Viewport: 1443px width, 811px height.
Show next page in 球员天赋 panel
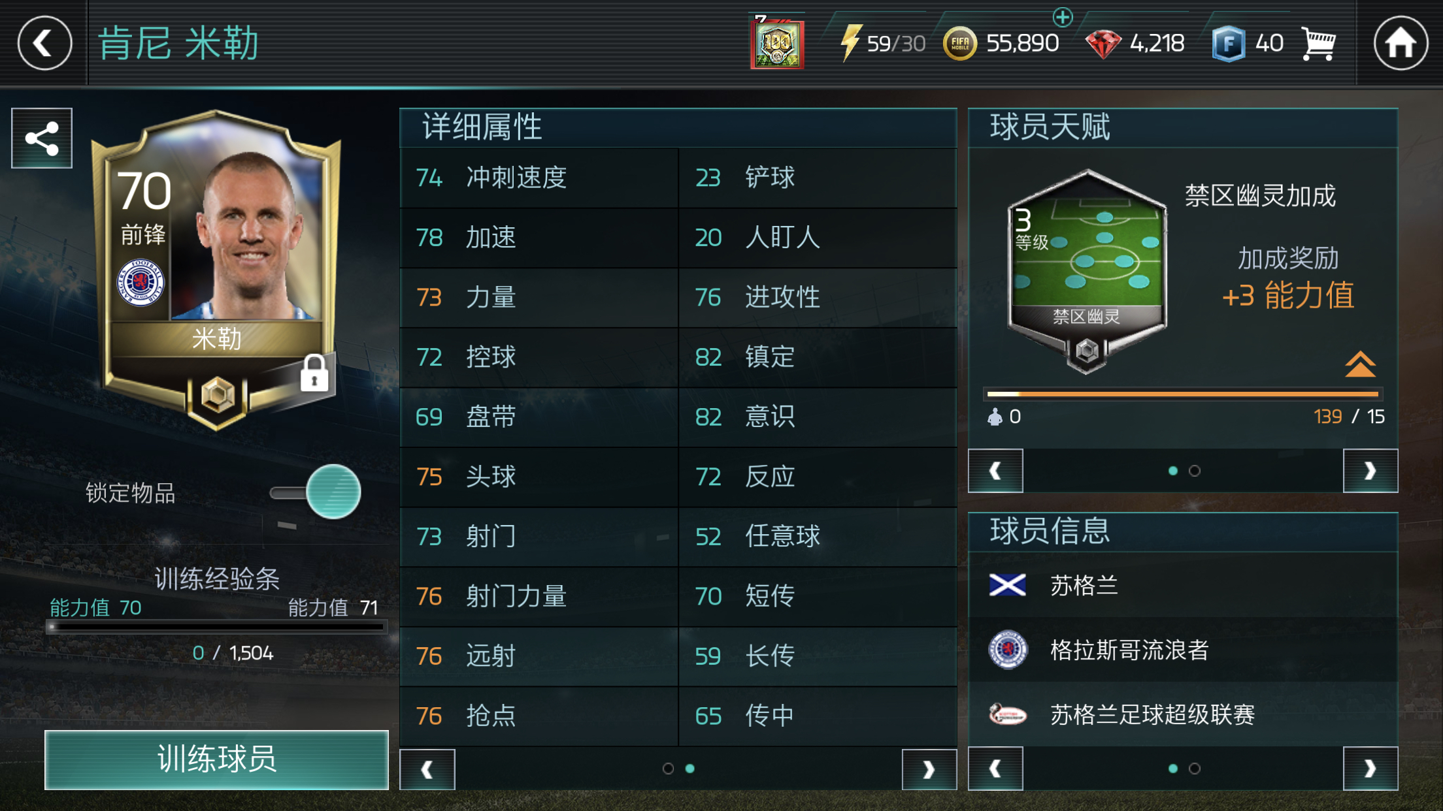tap(1370, 471)
